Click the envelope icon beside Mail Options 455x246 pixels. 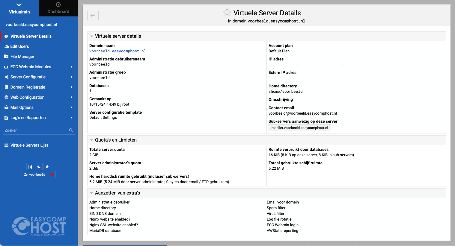6,107
